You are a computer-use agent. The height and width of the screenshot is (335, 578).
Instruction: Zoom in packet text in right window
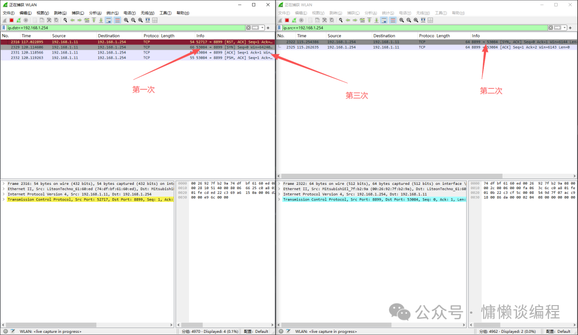pyautogui.click(x=401, y=20)
